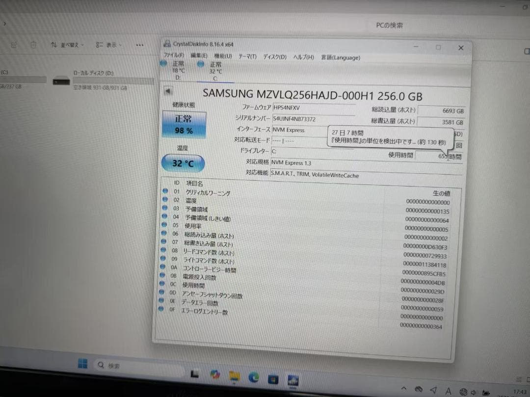Click the ellipsis menu in the Explorer toolbar
530x397 pixels.
pyautogui.click(x=139, y=45)
